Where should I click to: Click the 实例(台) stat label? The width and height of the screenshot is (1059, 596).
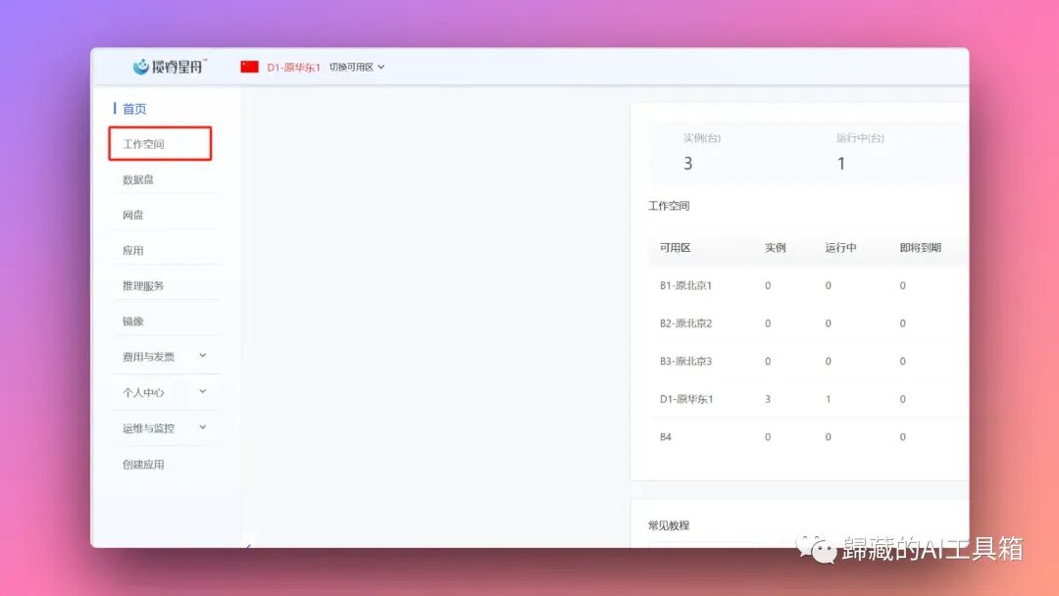pos(702,137)
